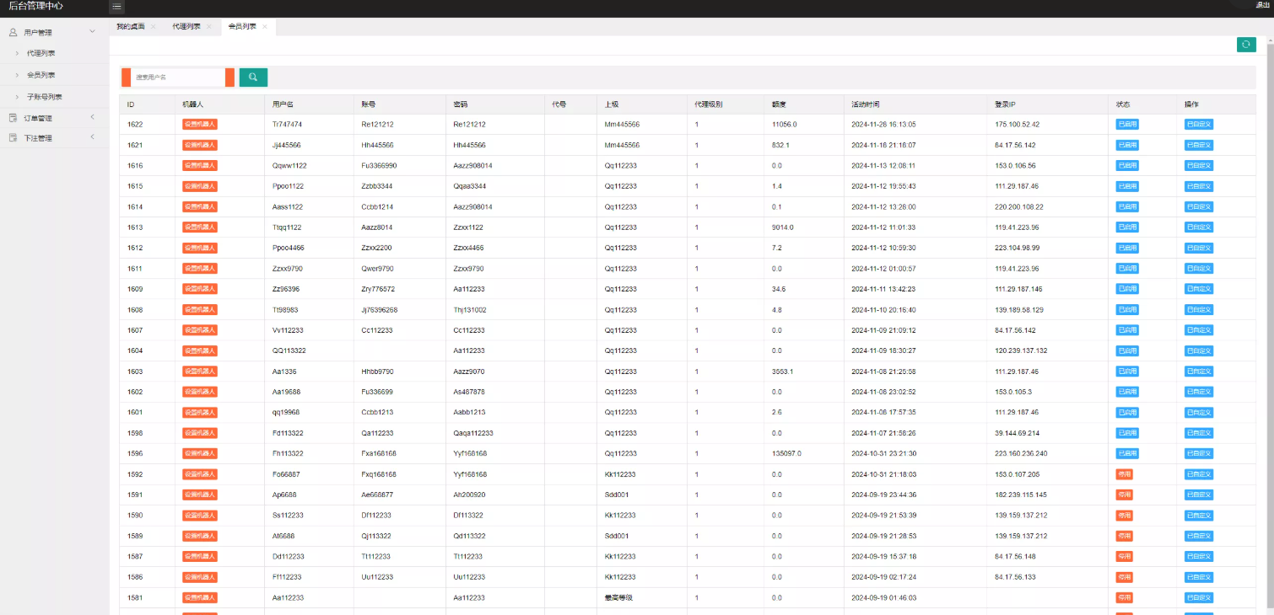Click the 搜索用户名 search input field
1274x615 pixels.
pyautogui.click(x=178, y=78)
